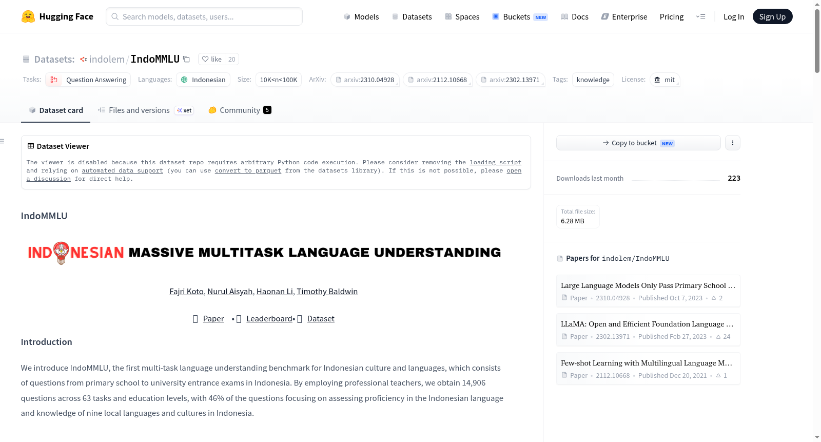Select the Indonesian language tag
Image resolution: width=821 pixels, height=442 pixels.
(x=203, y=80)
